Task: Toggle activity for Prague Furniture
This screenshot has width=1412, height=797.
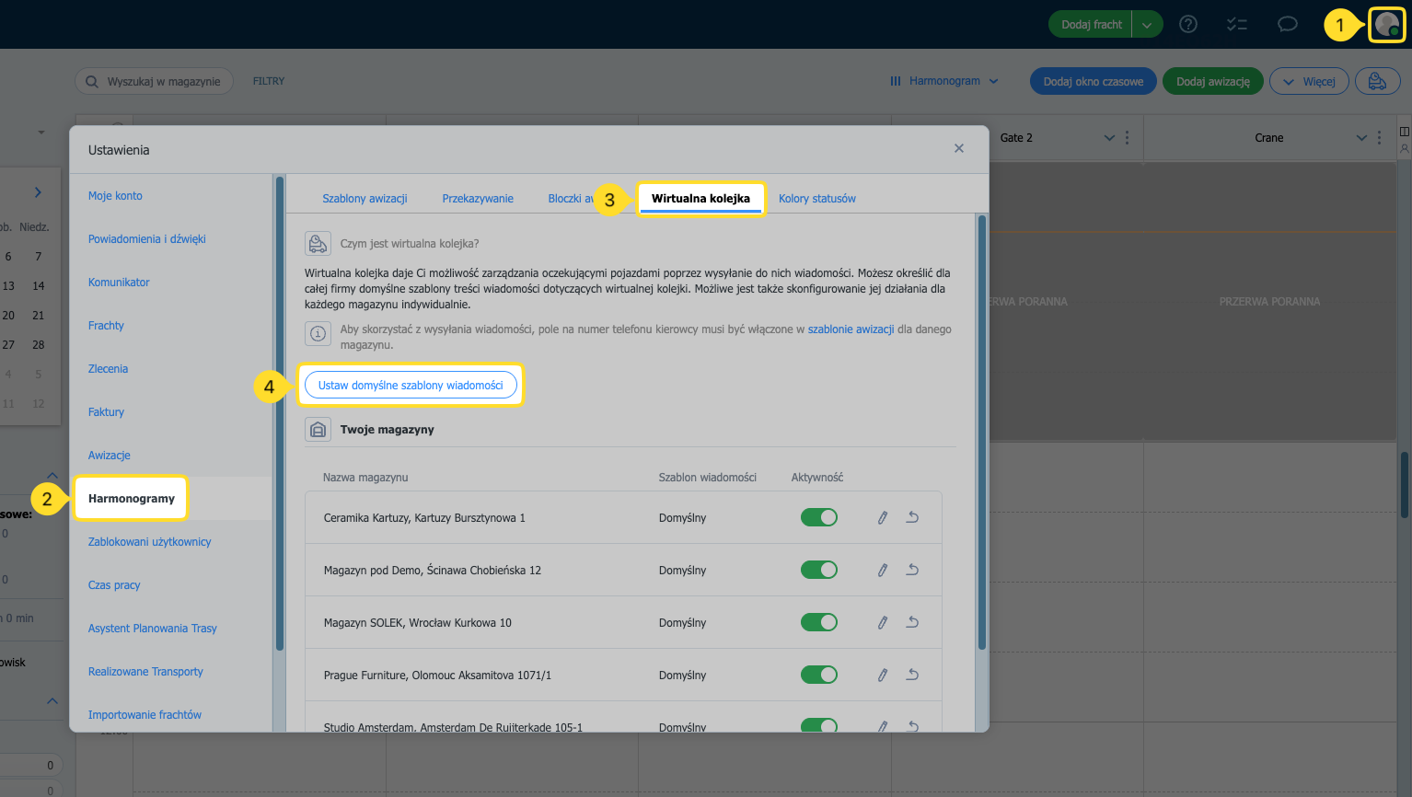Action: click(819, 675)
